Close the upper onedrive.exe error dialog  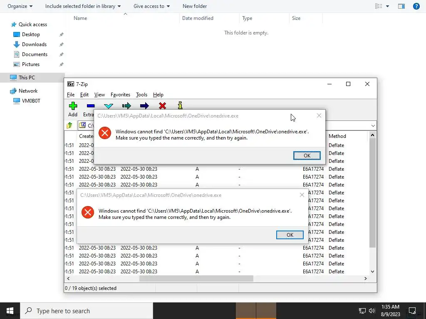pyautogui.click(x=319, y=115)
